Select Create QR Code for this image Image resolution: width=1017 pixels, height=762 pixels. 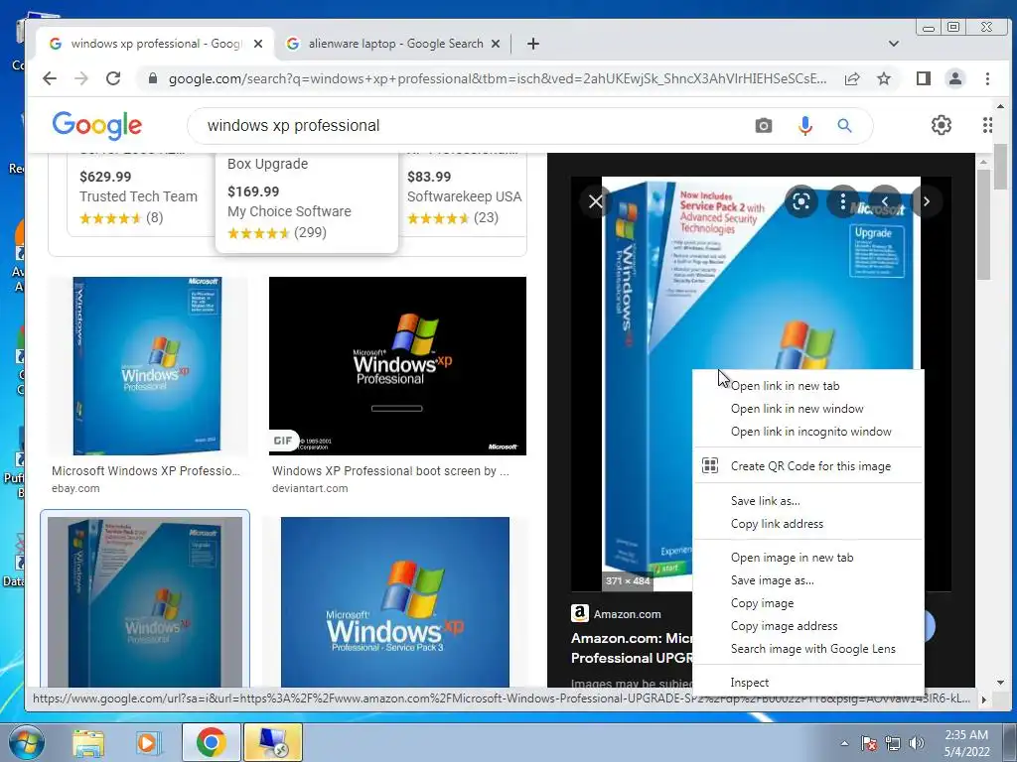point(808,466)
